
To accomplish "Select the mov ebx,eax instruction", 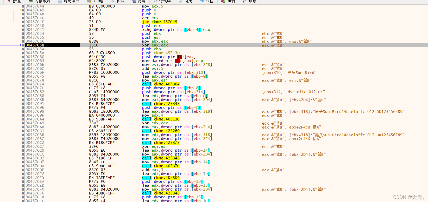I will [x=155, y=41].
